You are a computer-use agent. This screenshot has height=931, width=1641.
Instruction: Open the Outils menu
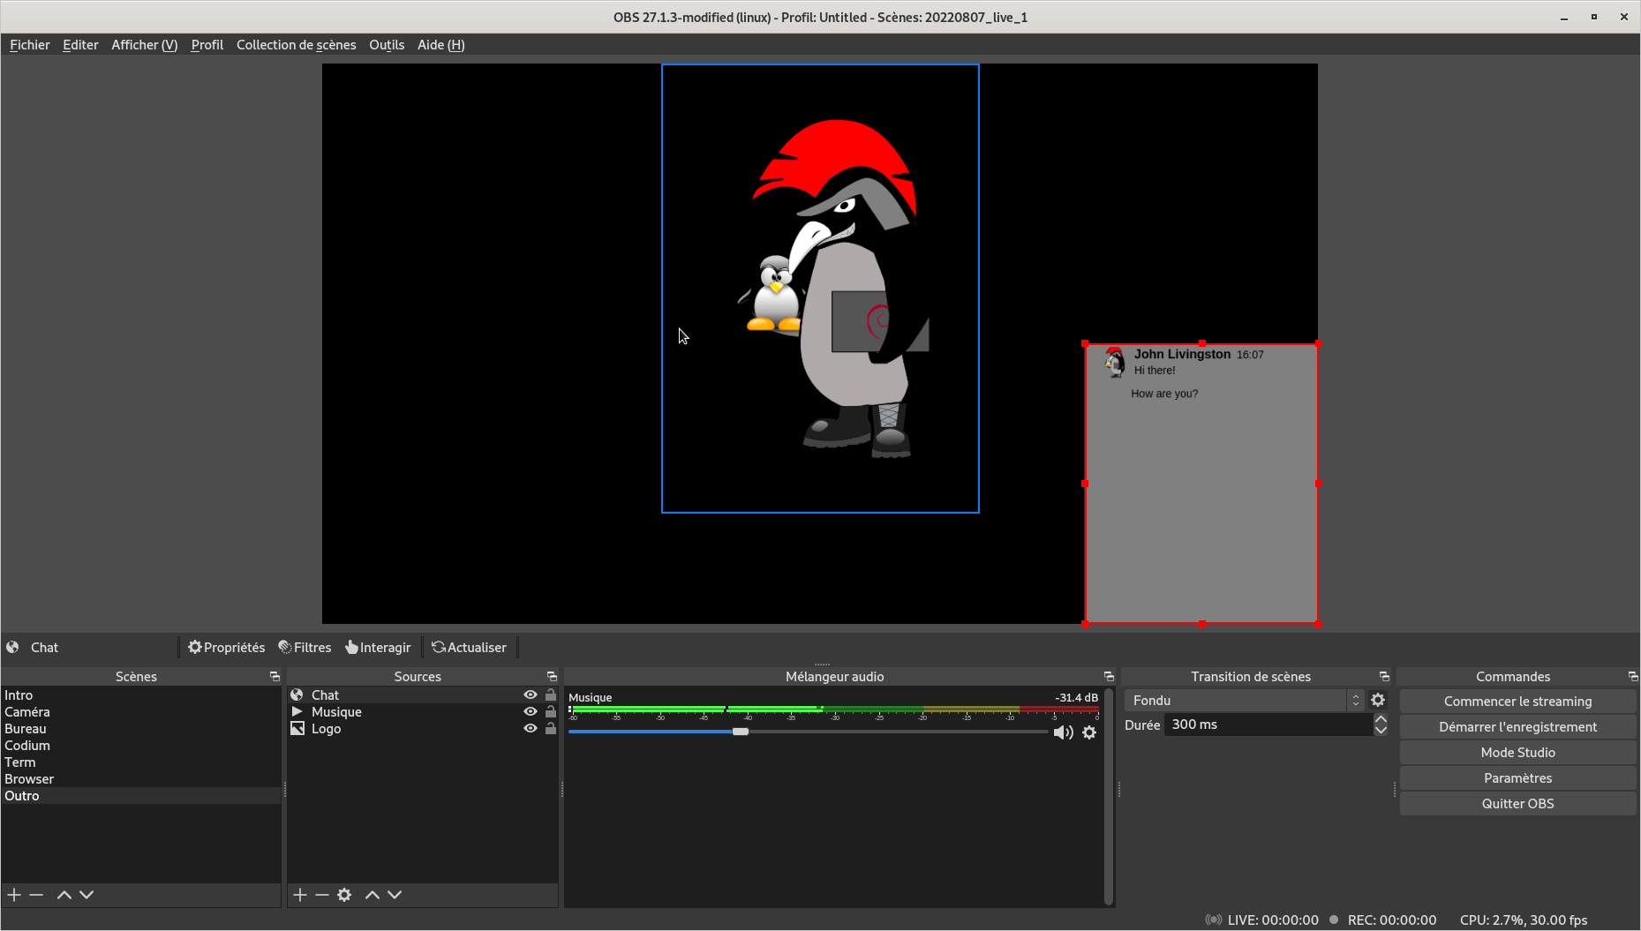pos(387,45)
